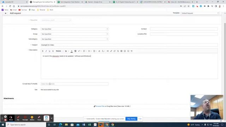Open the Group dropdown
226x127 pixels.
pyautogui.click(x=75, y=34)
